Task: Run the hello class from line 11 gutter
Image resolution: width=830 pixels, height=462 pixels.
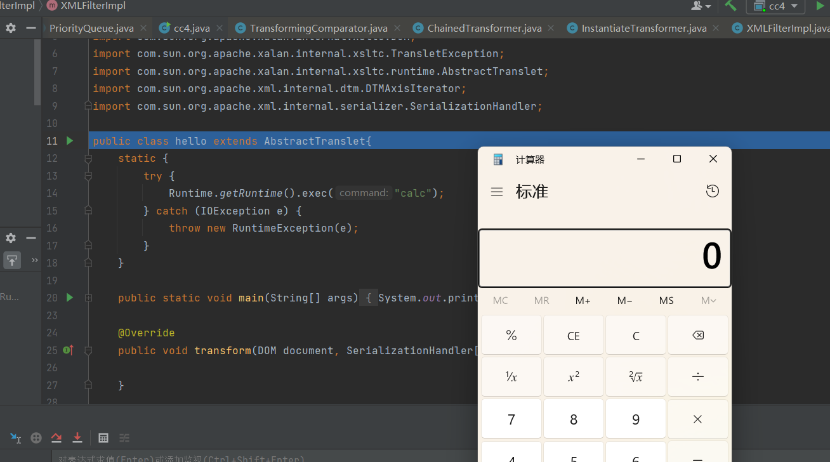Action: pos(70,141)
